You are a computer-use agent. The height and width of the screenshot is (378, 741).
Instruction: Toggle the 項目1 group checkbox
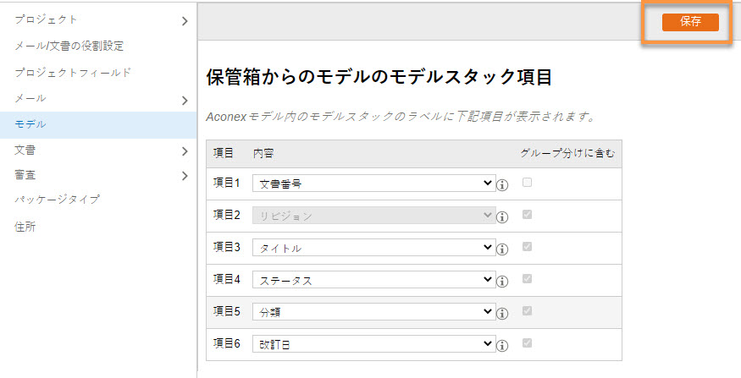(x=527, y=182)
